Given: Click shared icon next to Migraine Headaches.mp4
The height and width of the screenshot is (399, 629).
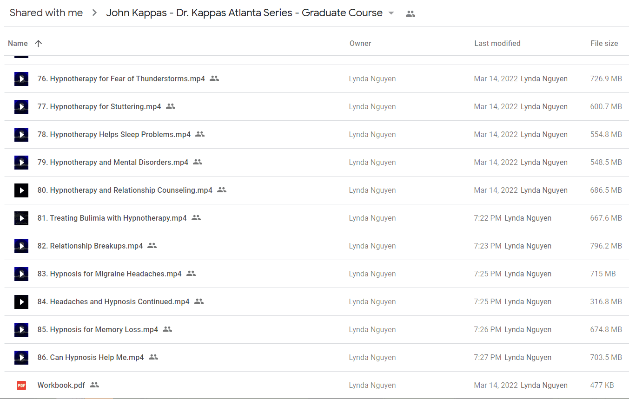Looking at the screenshot, I should coord(191,274).
